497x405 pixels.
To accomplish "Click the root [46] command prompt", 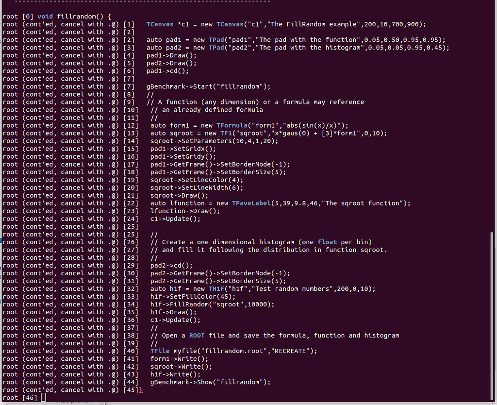I will 22,397.
